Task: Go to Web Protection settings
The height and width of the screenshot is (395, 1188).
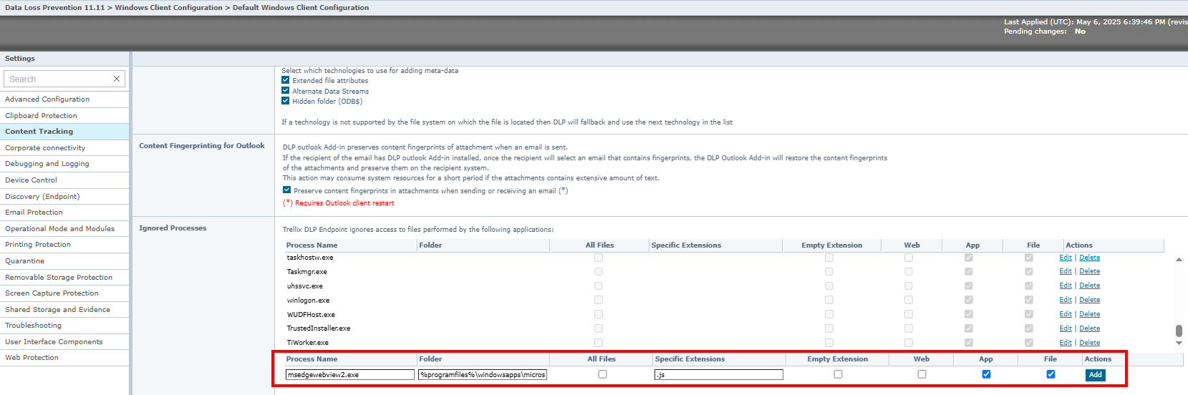Action: tap(32, 358)
